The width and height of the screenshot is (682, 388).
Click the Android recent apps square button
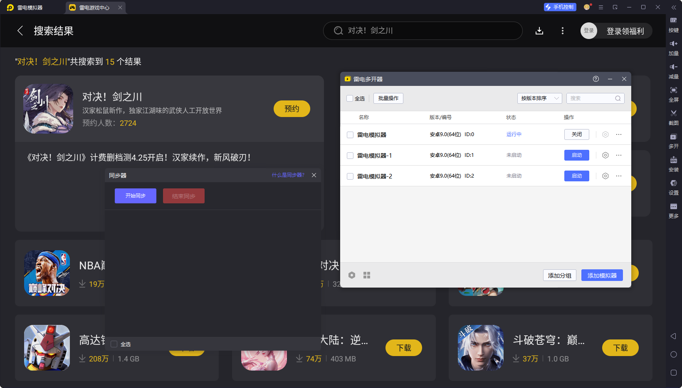click(674, 373)
